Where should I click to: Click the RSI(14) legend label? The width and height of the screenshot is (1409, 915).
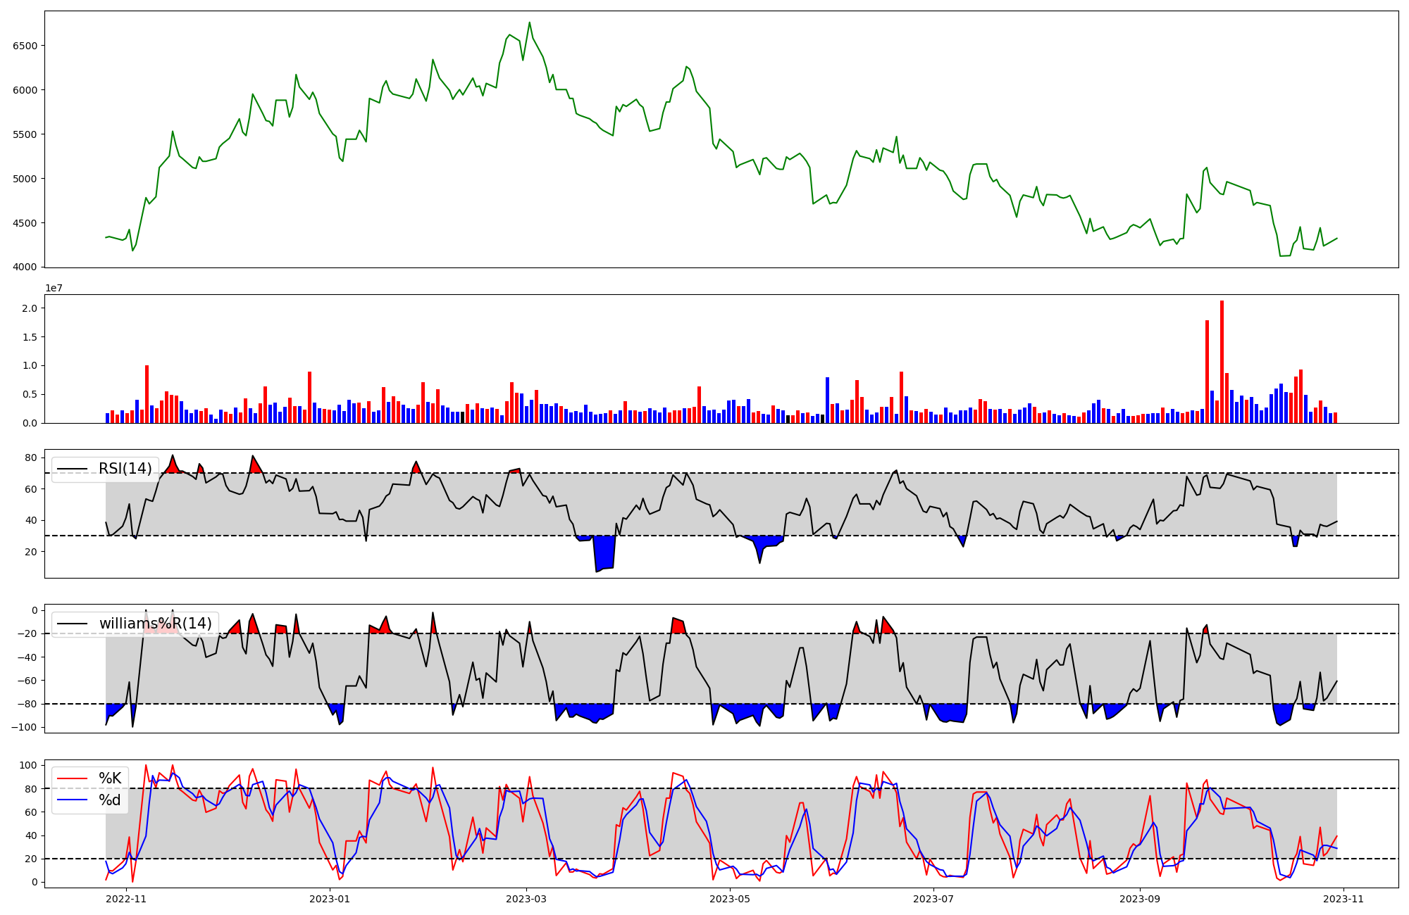(125, 469)
